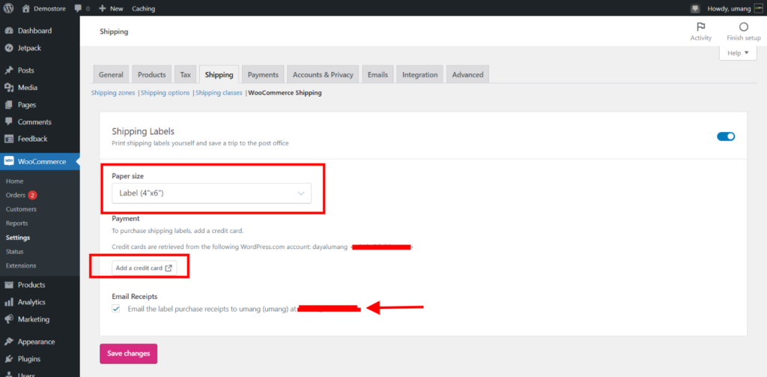Switch to the Integration tab
This screenshot has height=377, width=767.
point(419,74)
